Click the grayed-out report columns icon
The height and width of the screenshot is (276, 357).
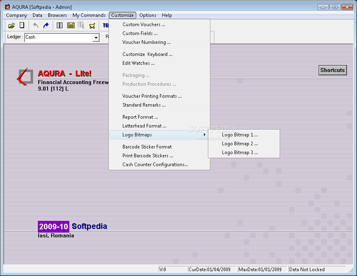[81, 25]
